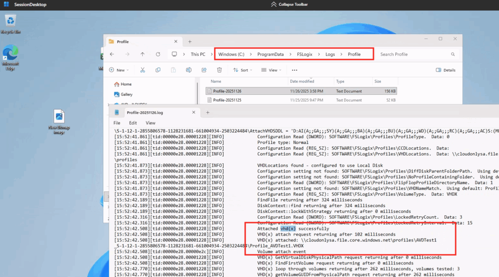Click the Share icon in Explorer toolbar

tap(203, 70)
